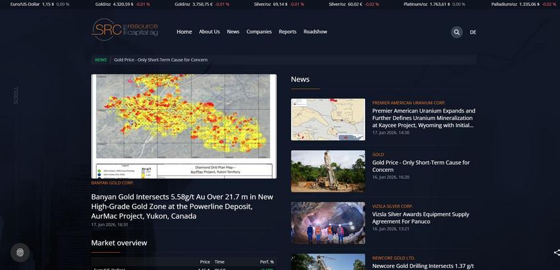Click the 16. Jun 2026, 13:21 date
This screenshot has width=560, height=270.
[x=391, y=229]
